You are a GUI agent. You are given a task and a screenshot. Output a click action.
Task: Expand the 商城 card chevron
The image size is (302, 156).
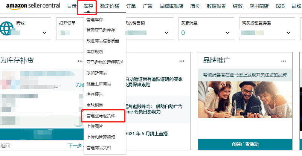pyautogui.click(x=44, y=33)
